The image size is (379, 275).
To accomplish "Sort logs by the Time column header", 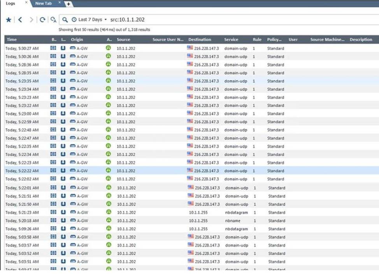I will point(12,40).
